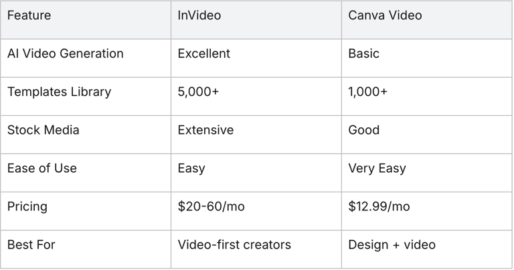Select the Best For row label
This screenshot has height=270, width=514.
click(x=31, y=245)
